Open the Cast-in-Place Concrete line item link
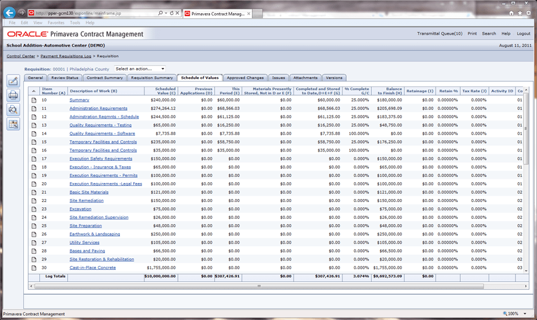This screenshot has height=320, width=537. 92,268
